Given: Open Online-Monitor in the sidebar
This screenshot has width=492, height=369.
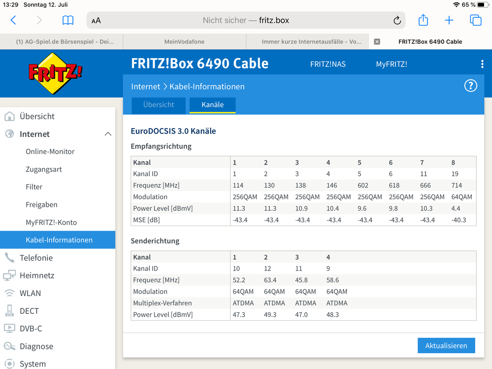Looking at the screenshot, I should 50,152.
